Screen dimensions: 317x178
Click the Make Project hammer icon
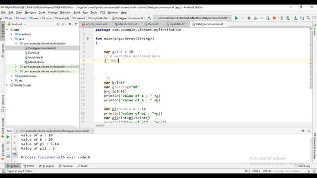149,18
